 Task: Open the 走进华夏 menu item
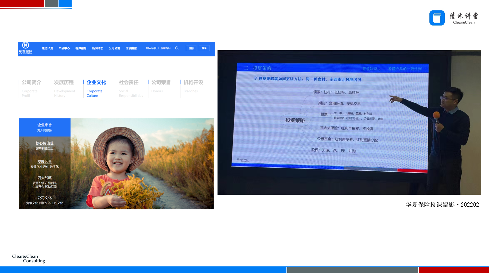click(47, 48)
